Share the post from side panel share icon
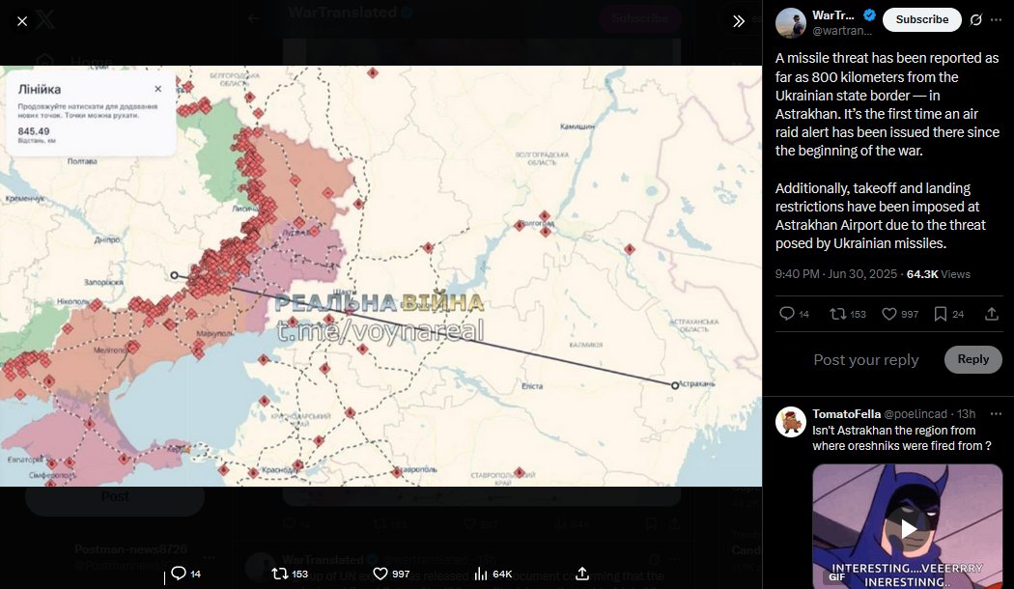Screen dimensions: 1014x589 coord(992,314)
